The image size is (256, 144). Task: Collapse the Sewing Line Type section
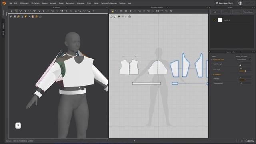[x=212, y=60]
